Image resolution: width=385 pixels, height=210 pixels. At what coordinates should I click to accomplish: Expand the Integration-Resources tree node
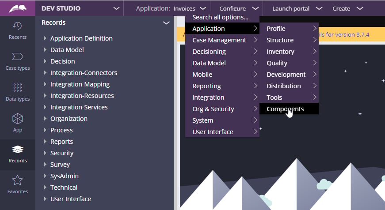click(x=45, y=96)
